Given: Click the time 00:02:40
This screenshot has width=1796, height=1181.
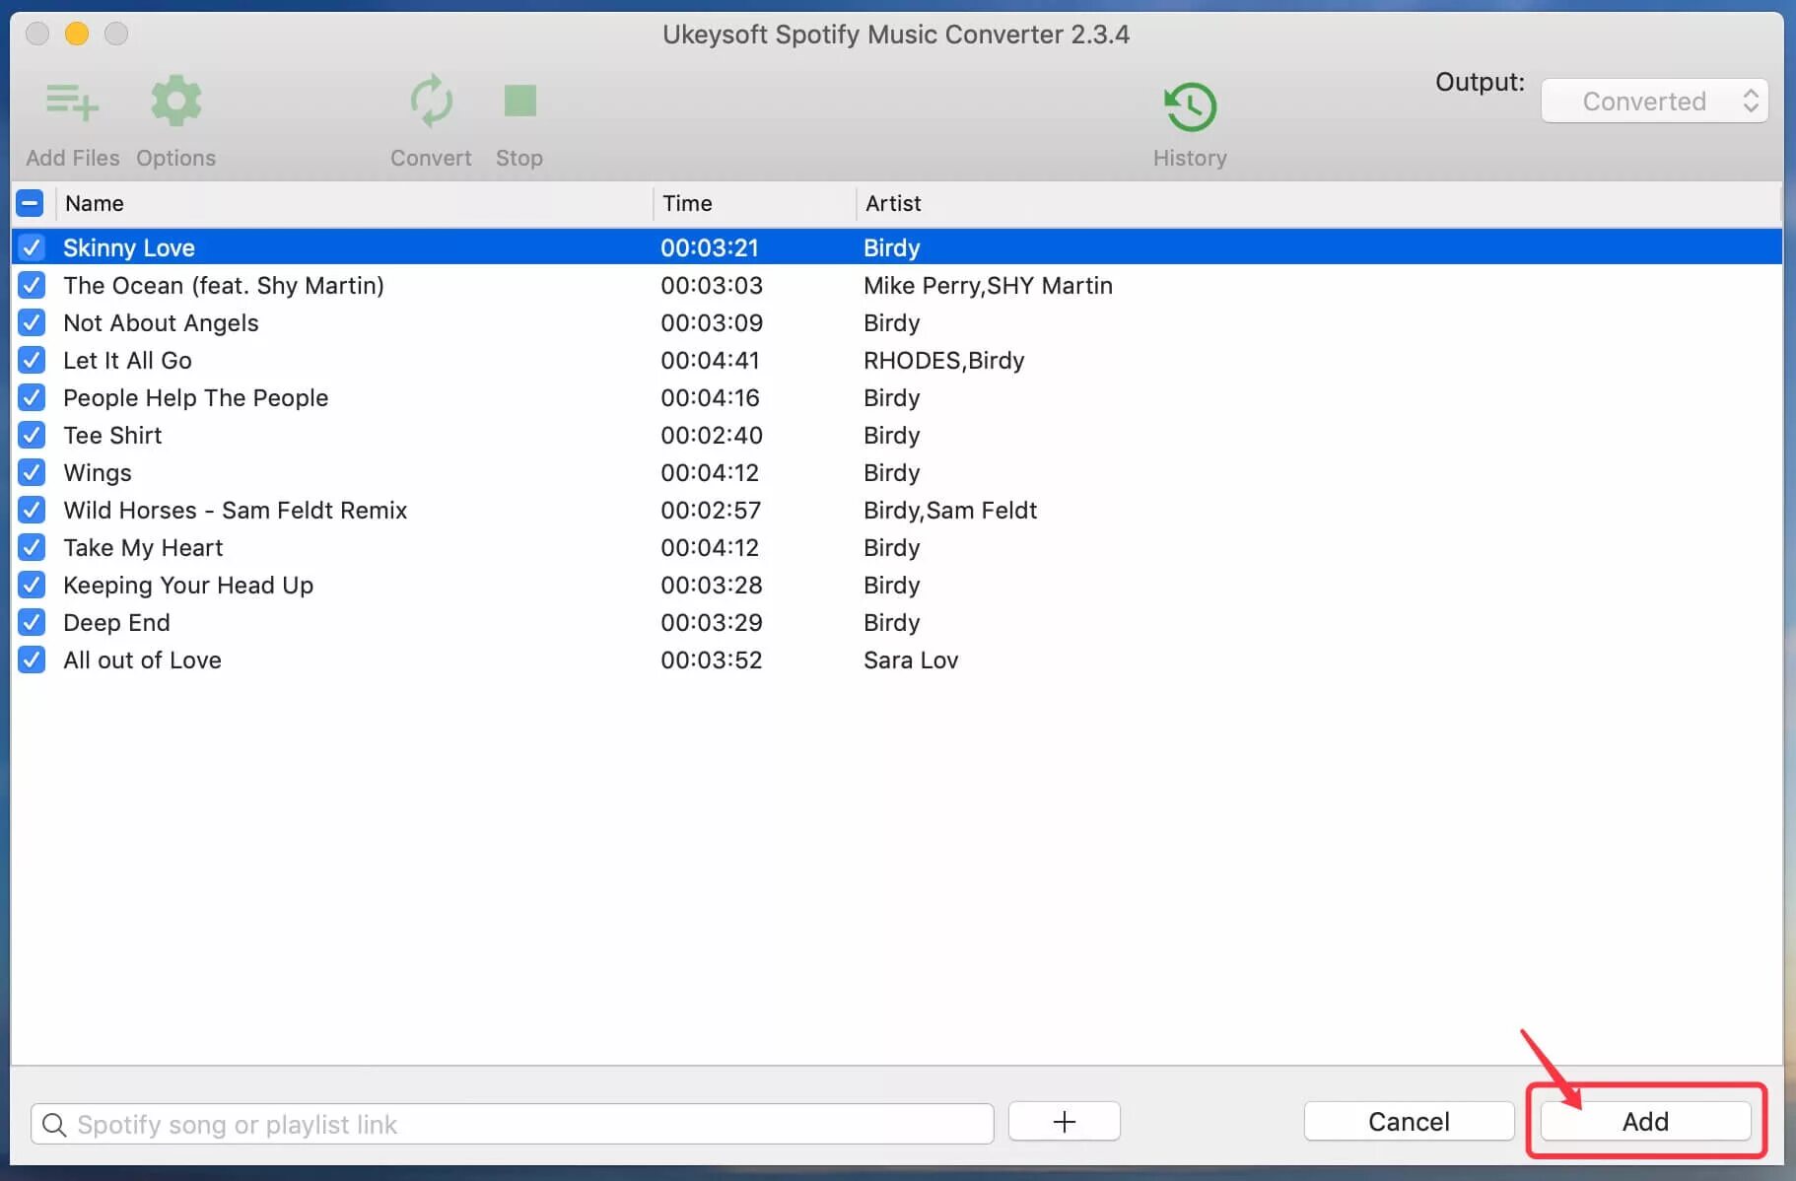Looking at the screenshot, I should click(x=712, y=435).
